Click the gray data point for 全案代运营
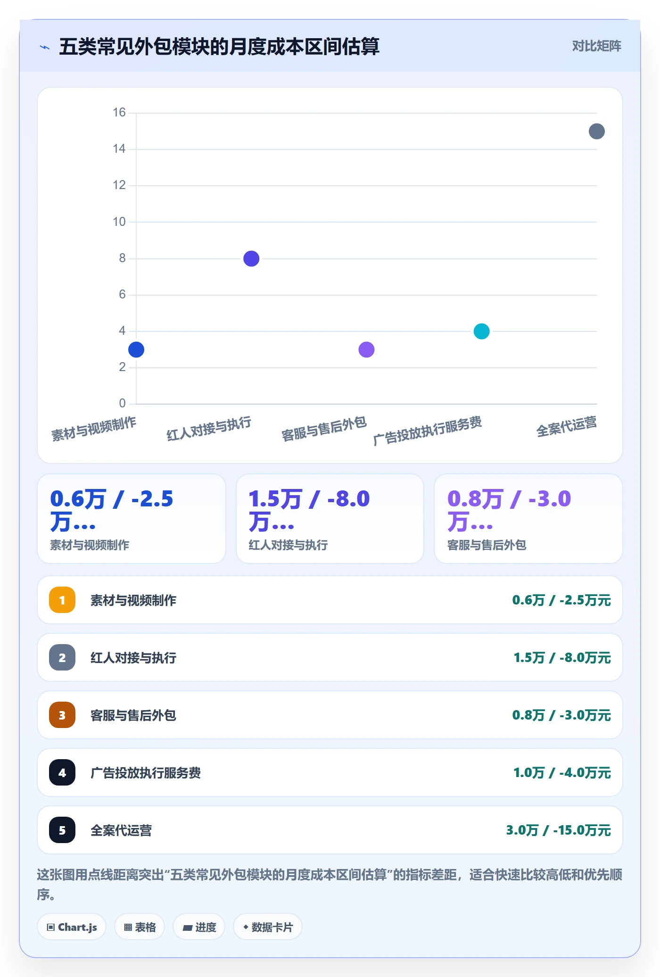The width and height of the screenshot is (660, 977). coord(597,131)
